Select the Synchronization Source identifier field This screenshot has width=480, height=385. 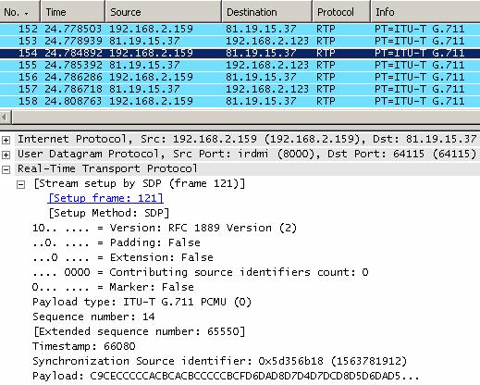(220, 361)
